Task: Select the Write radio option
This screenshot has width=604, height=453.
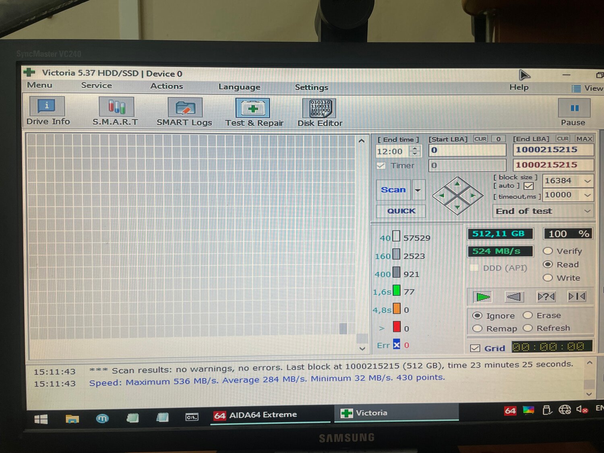Action: (547, 278)
